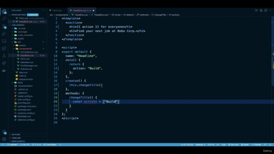Open notifications bell in status bar
Viewport: 274px width, 154px height.
tap(270, 145)
